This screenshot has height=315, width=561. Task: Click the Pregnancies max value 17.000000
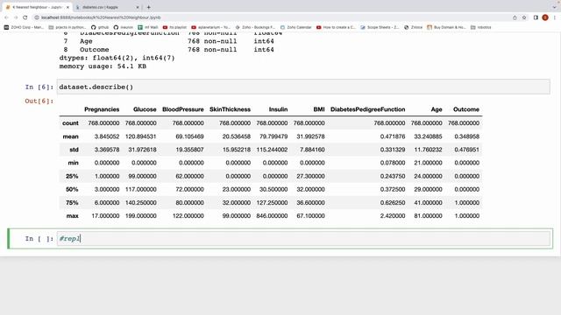(105, 216)
